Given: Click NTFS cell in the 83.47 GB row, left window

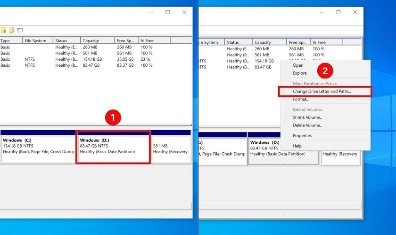Looking at the screenshot, I should 30,65.
